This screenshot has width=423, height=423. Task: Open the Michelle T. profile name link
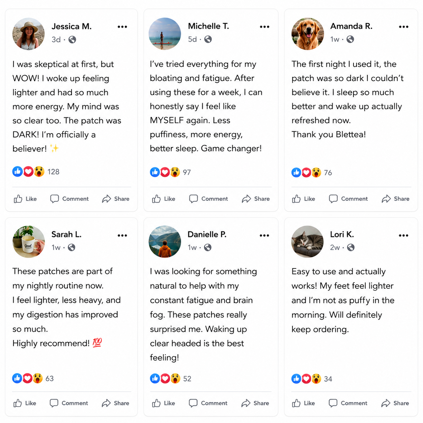208,26
